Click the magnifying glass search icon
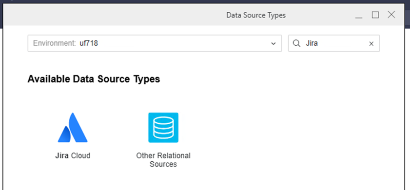410x190 pixels. (x=296, y=43)
